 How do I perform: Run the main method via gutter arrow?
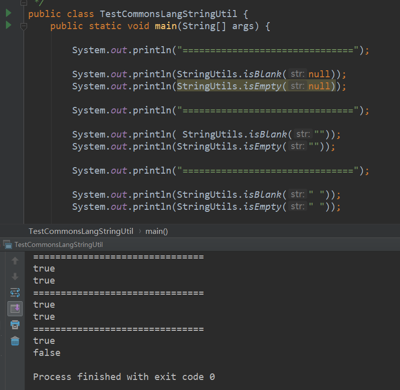[9, 25]
